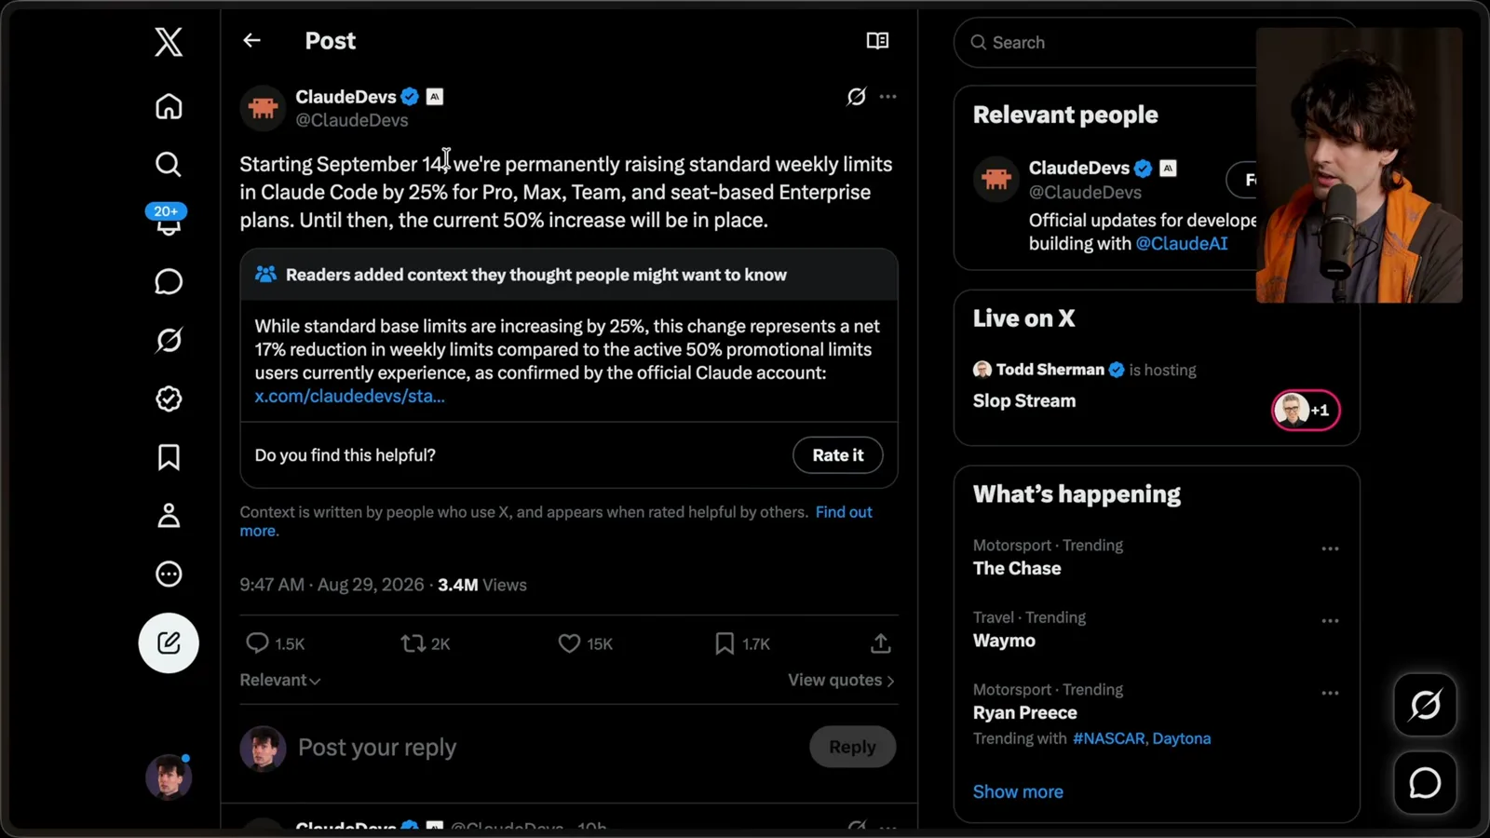
Task: Open the Explore search icon in sidebar
Action: [x=169, y=164]
